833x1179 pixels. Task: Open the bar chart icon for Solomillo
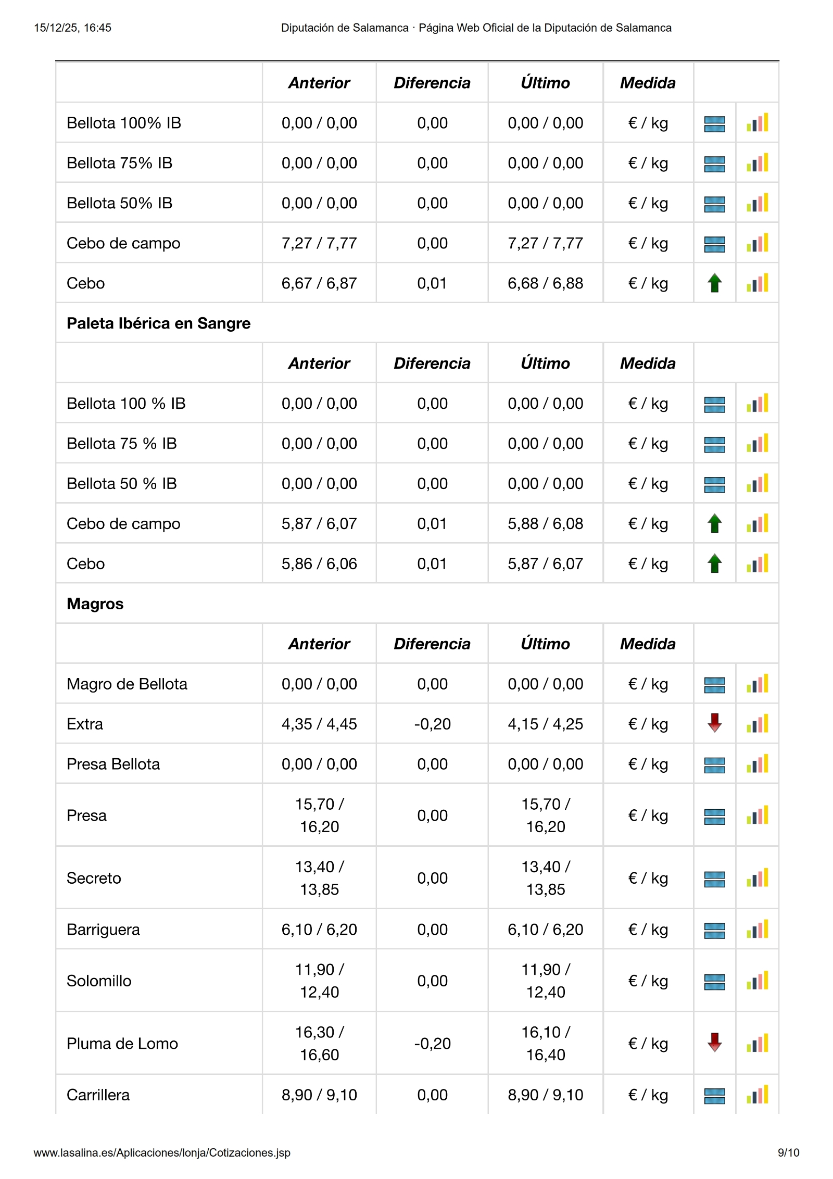click(757, 981)
